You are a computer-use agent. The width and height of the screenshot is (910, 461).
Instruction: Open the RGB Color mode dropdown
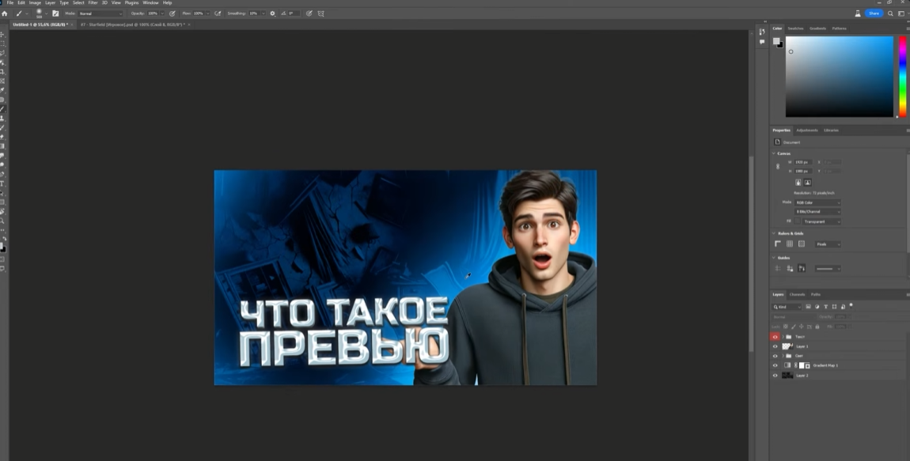817,202
